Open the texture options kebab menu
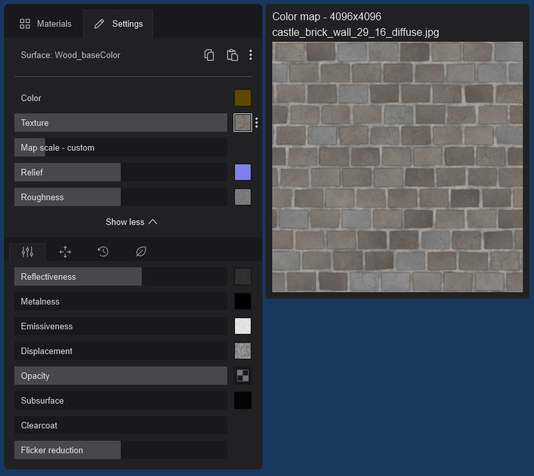 (256, 123)
